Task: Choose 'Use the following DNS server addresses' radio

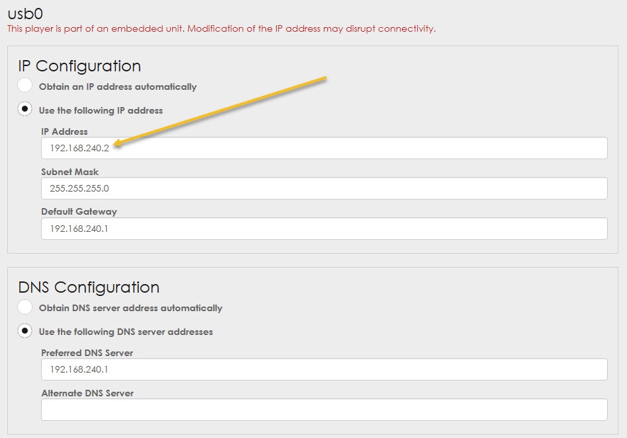Action: point(24,330)
